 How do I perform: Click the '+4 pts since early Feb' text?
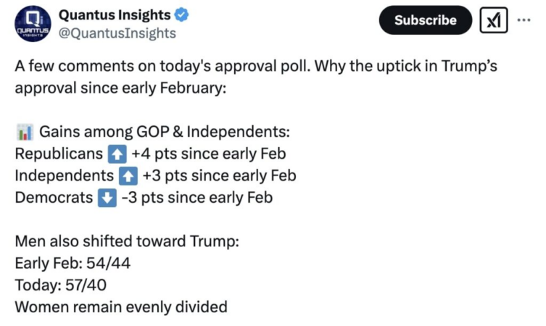pos(209,154)
